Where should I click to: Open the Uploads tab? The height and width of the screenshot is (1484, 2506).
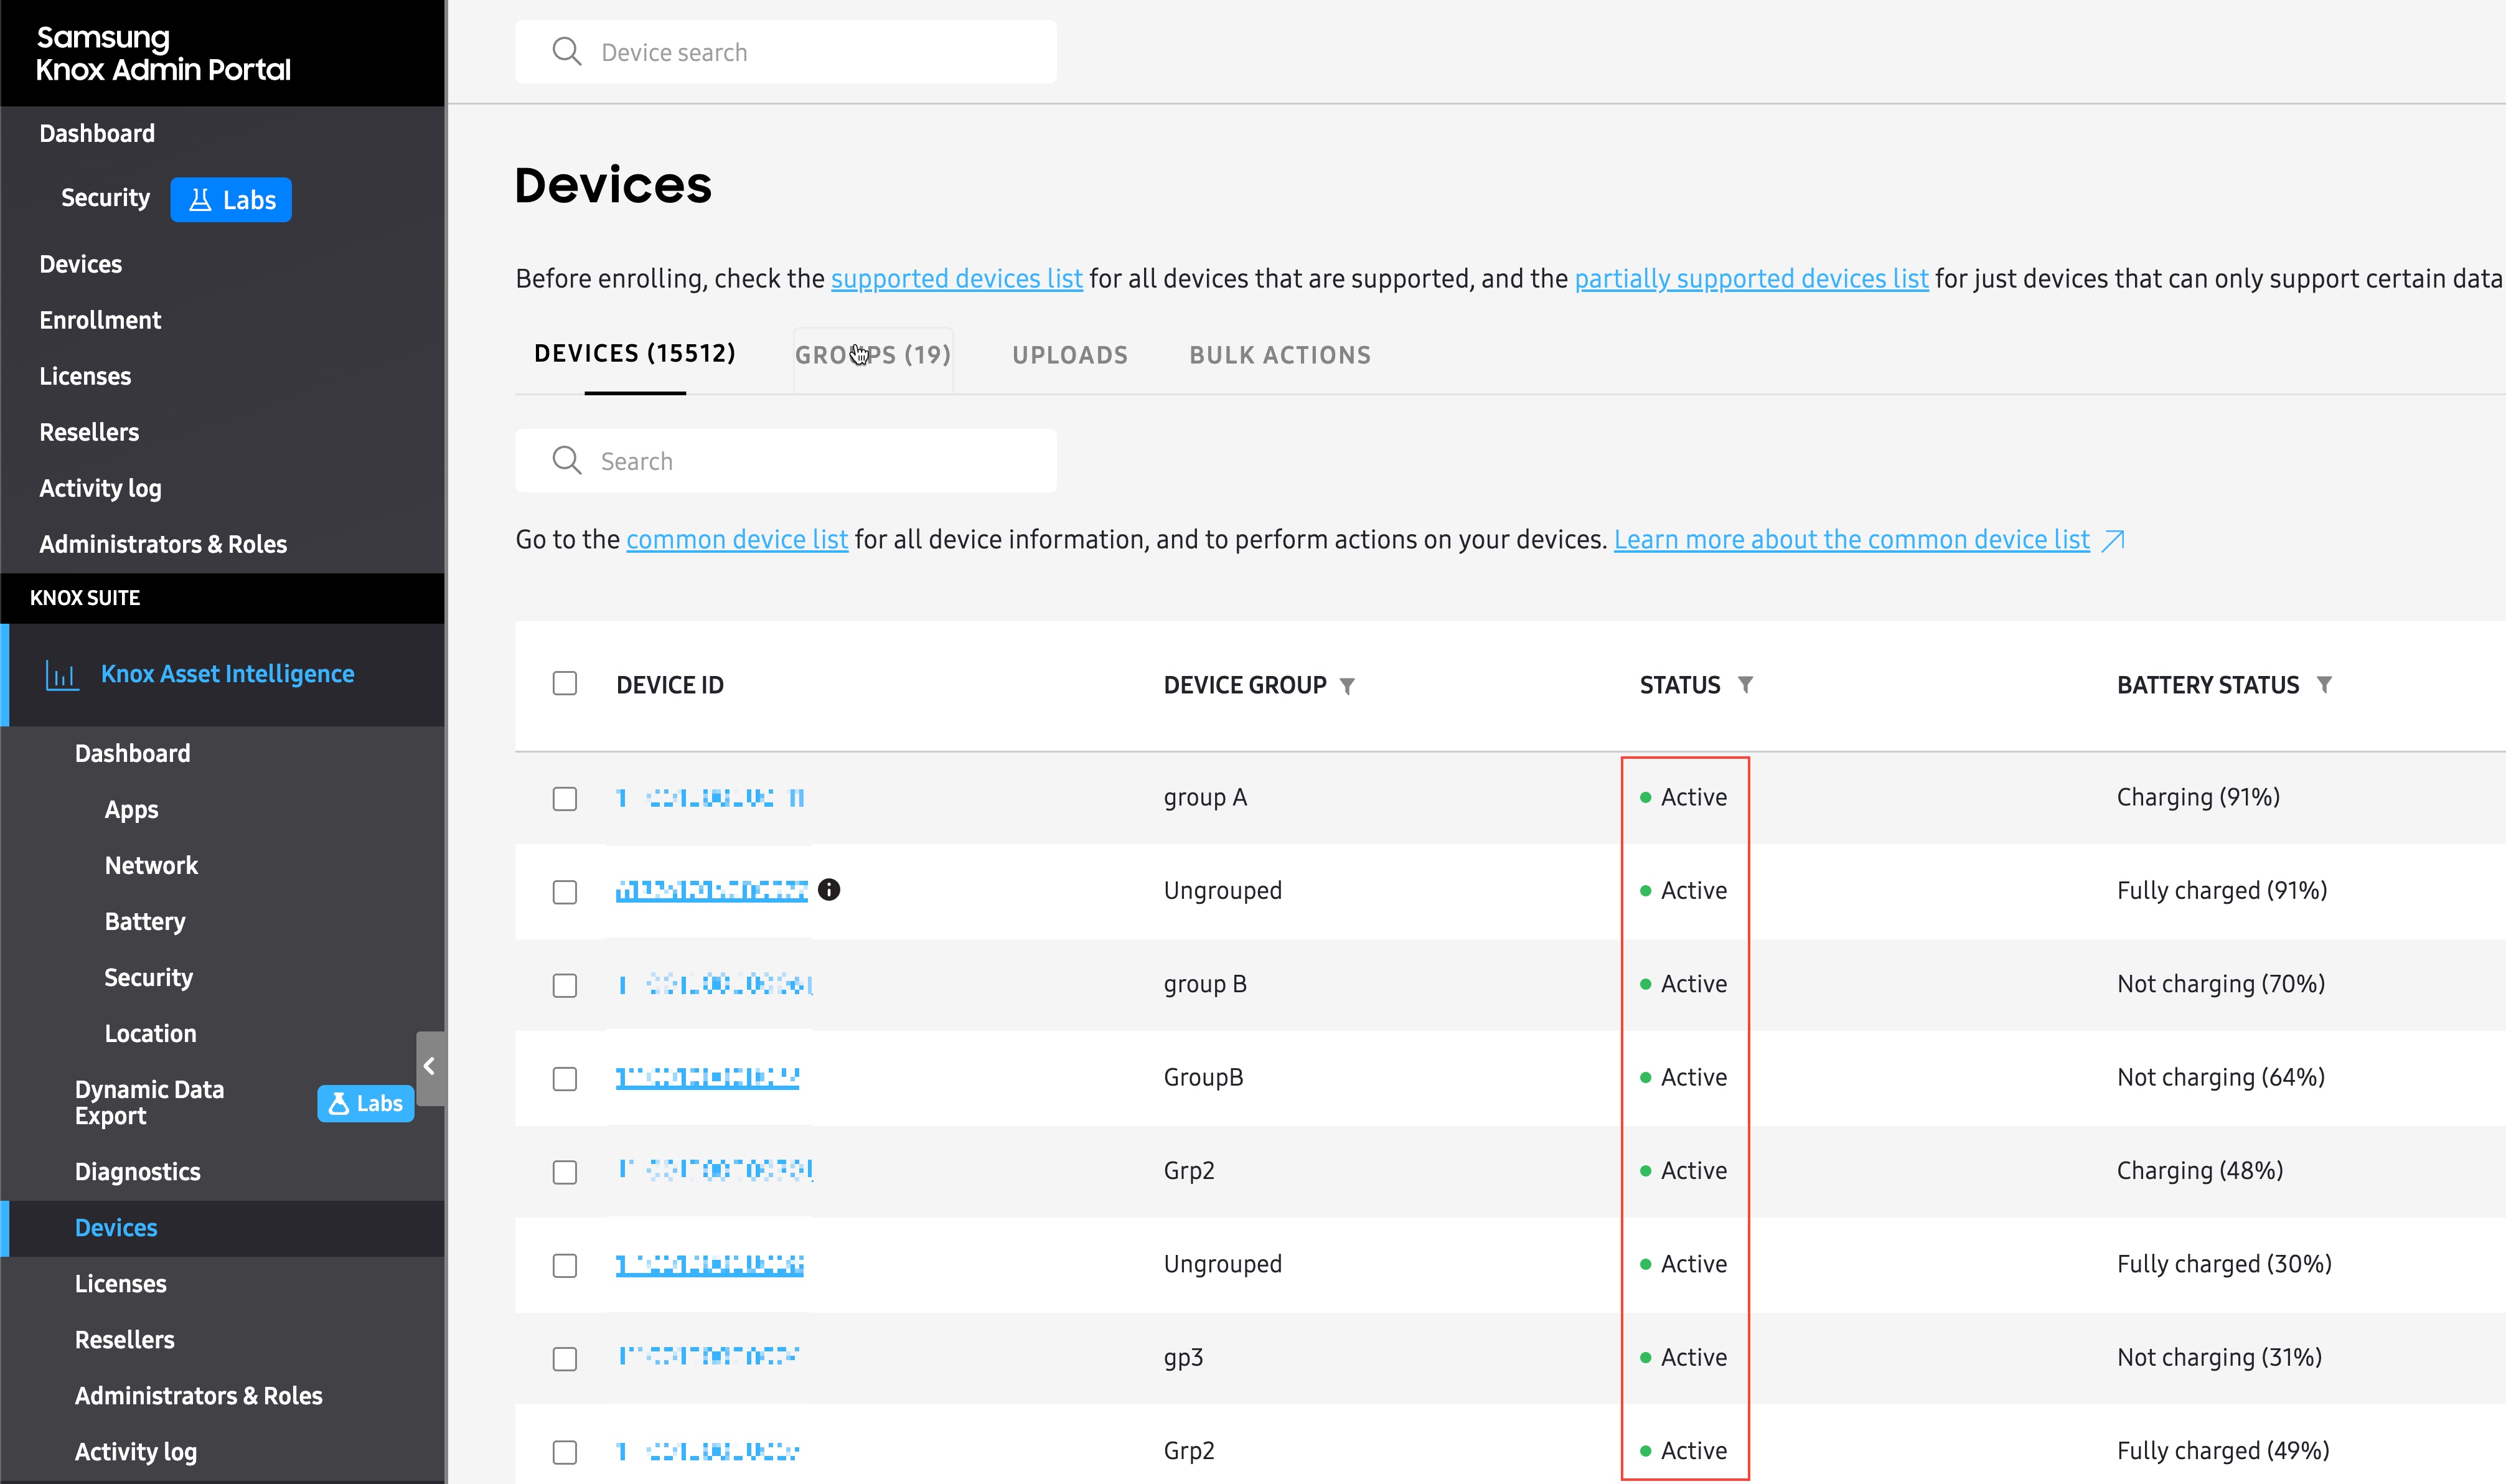(1070, 355)
